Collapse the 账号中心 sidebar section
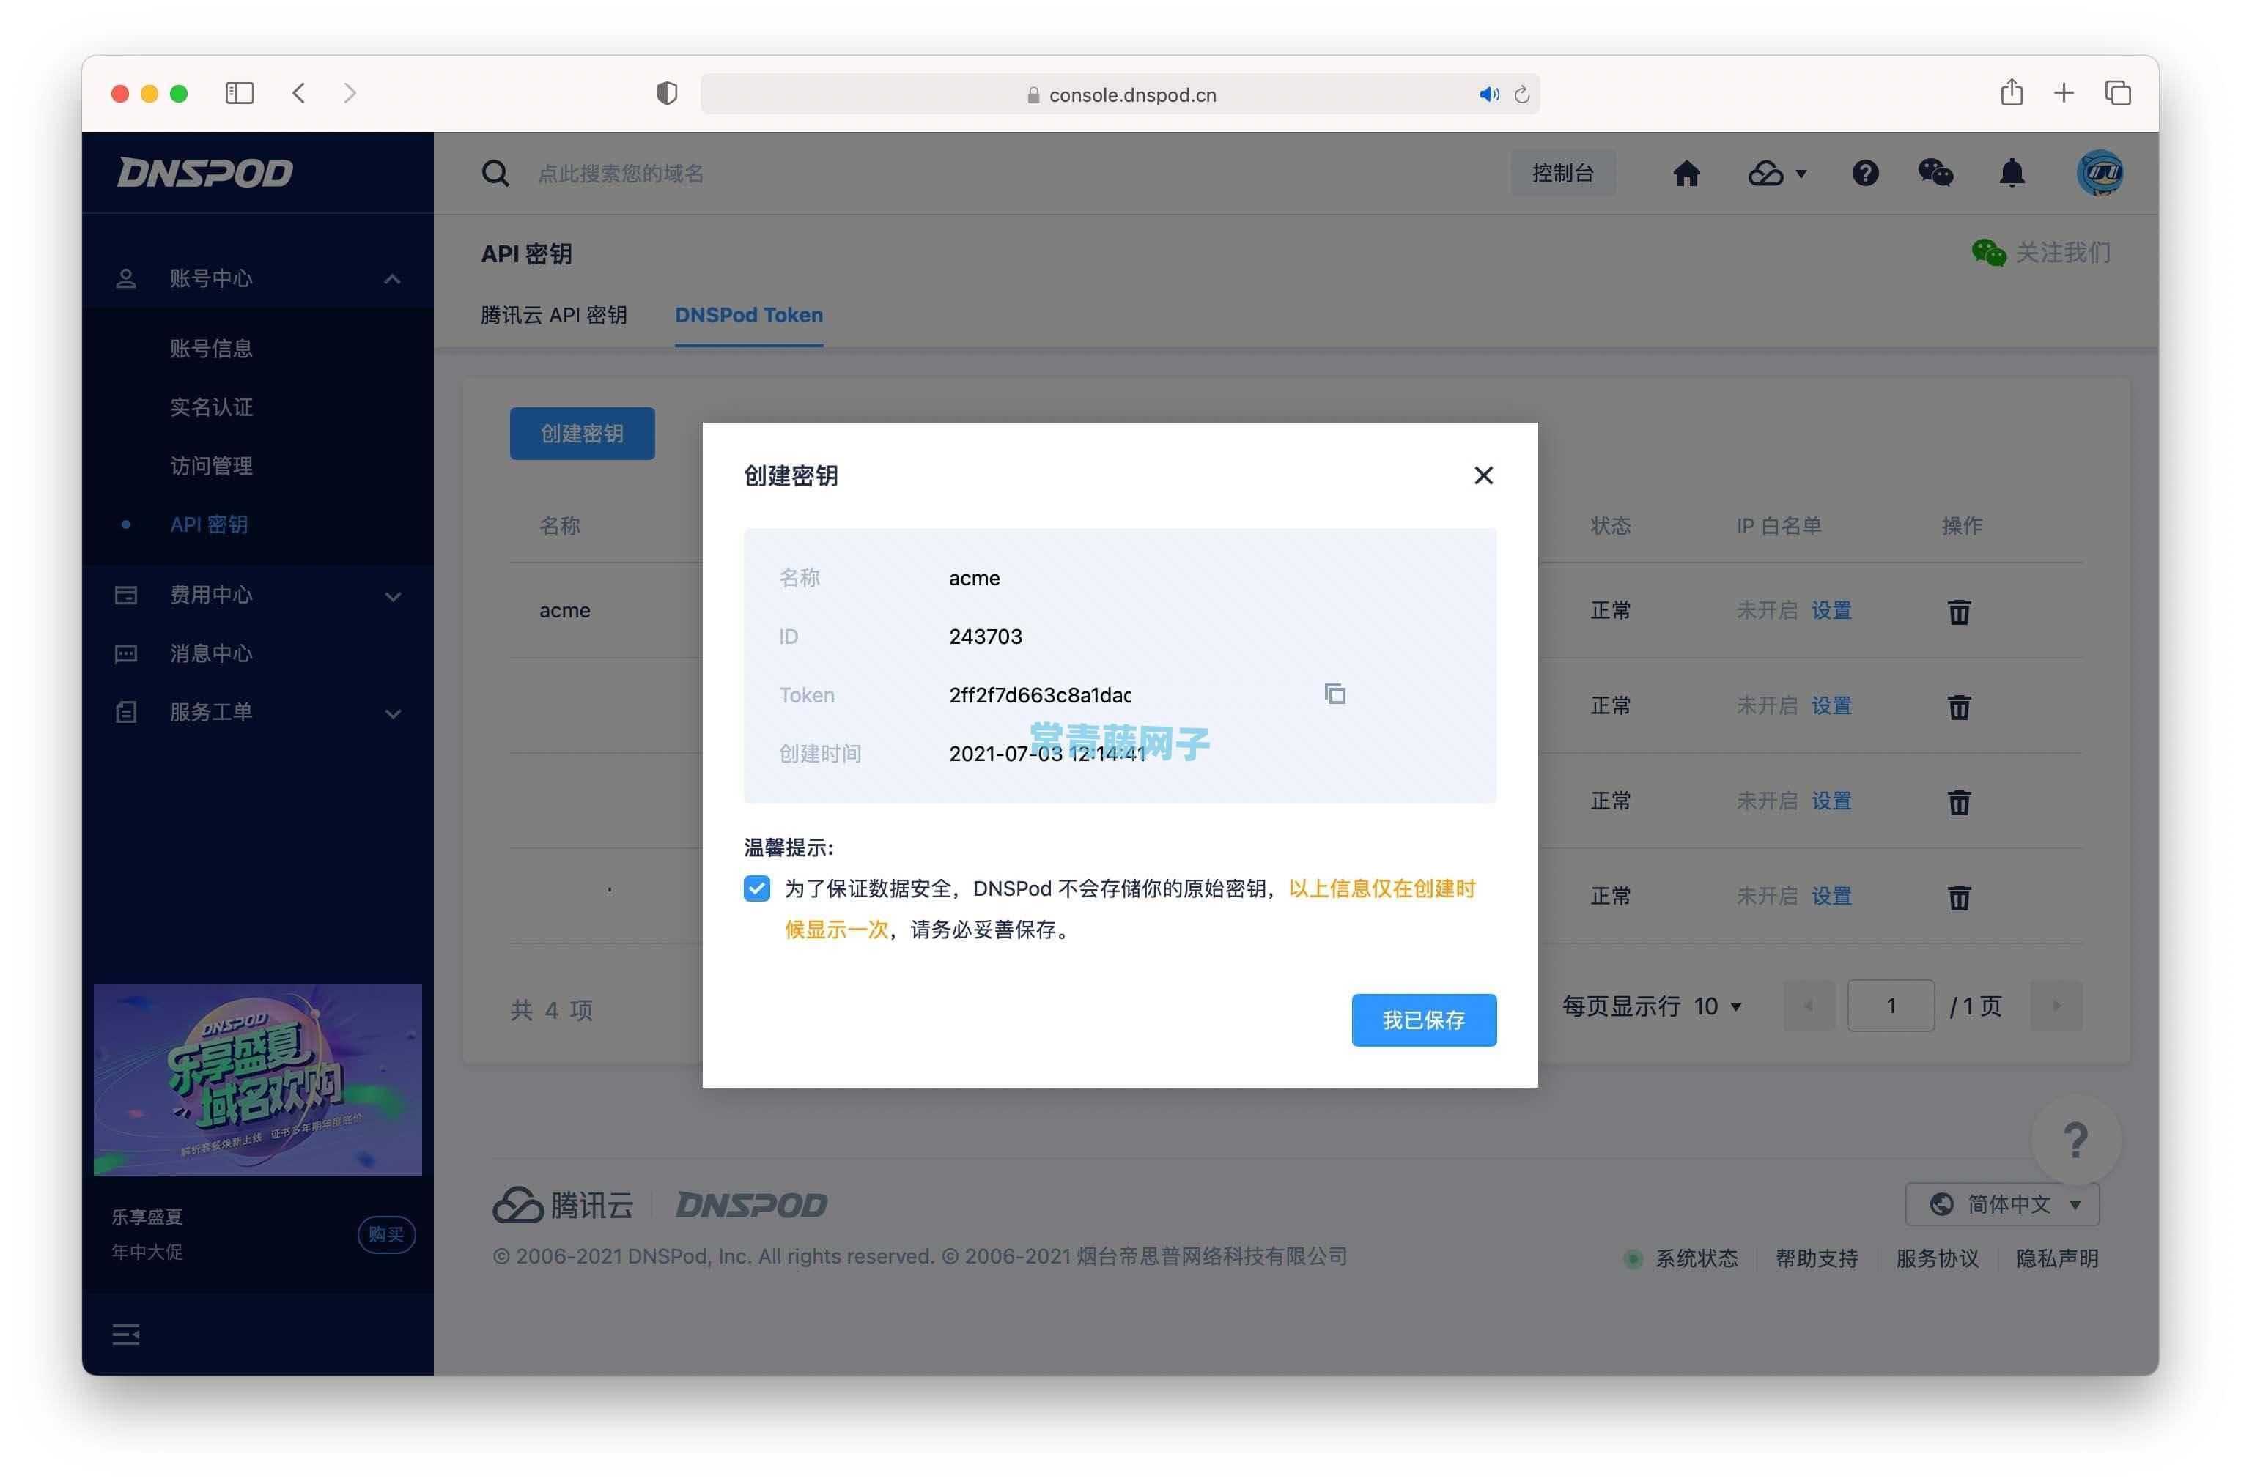The height and width of the screenshot is (1484, 2241). coord(257,278)
